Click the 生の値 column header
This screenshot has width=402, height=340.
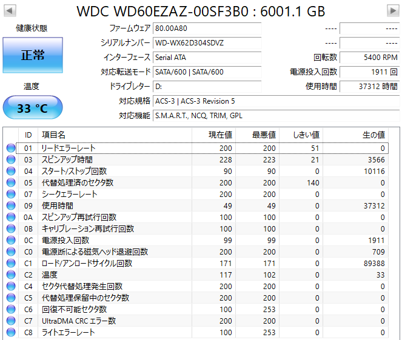pos(355,135)
